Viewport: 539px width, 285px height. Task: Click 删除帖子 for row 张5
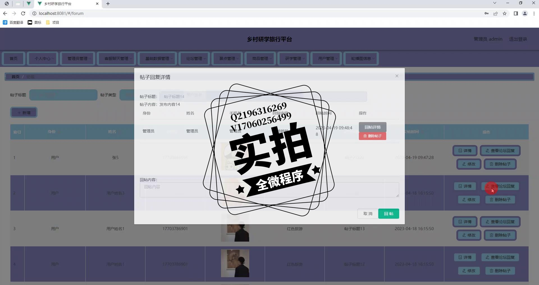click(500, 164)
